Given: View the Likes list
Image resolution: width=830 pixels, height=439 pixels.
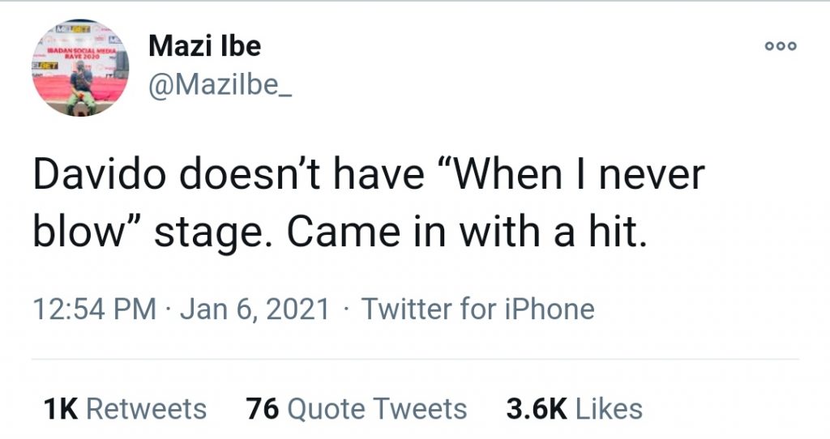Looking at the screenshot, I should click(609, 409).
